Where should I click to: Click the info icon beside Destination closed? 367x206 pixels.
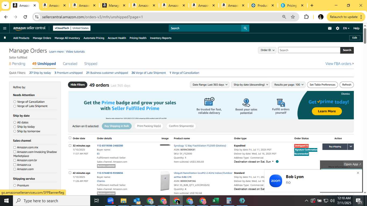coord(277,162)
